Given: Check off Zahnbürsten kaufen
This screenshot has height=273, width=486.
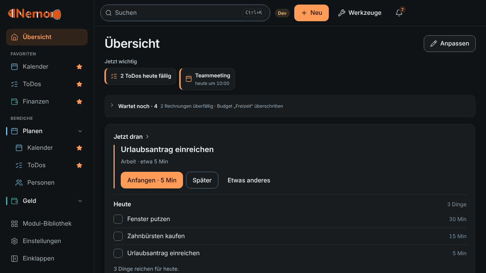Looking at the screenshot, I should [118, 236].
